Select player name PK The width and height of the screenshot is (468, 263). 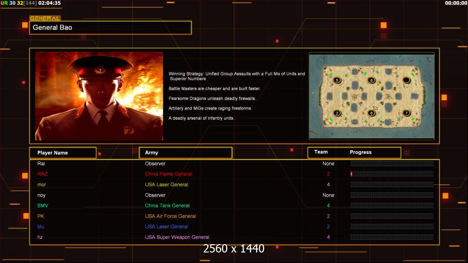tap(40, 216)
